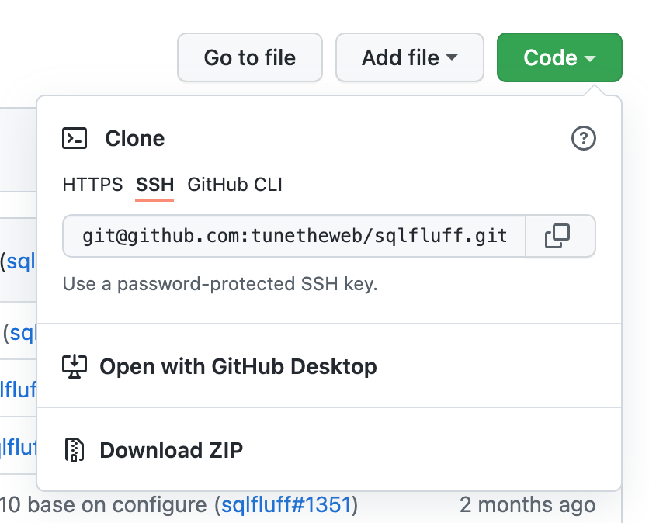The image size is (649, 523).
Task: Select the SSH clone tab
Action: tap(154, 185)
